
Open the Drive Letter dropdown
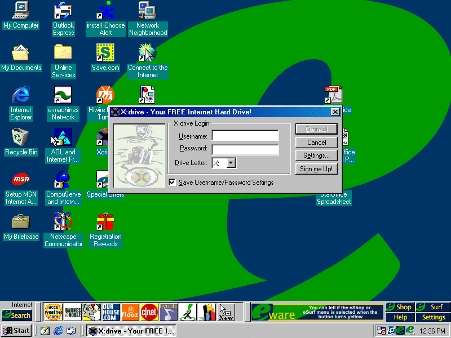click(x=231, y=163)
